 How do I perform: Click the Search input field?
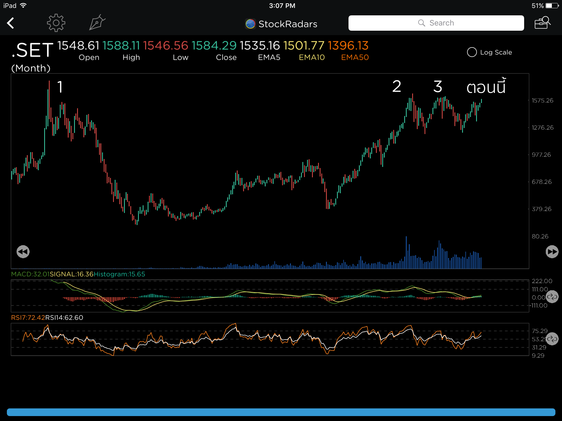tap(436, 23)
